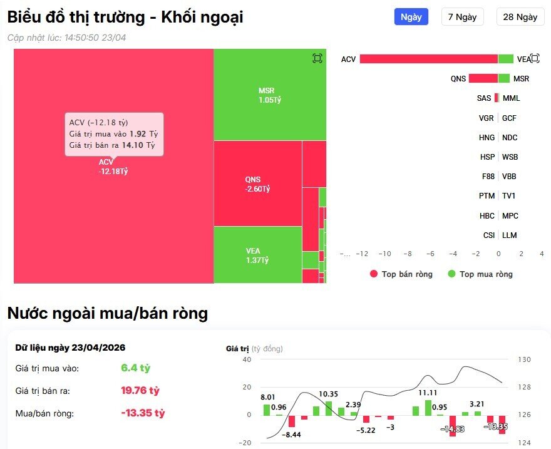The image size is (551, 449).
Task: Switch to the '28 Ngày' view
Action: [522, 17]
